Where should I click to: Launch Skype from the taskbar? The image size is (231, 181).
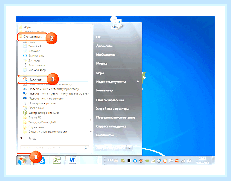(42, 160)
